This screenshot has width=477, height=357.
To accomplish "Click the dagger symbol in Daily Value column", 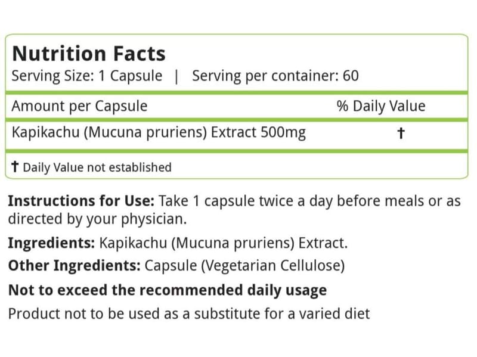I will click(x=401, y=133).
